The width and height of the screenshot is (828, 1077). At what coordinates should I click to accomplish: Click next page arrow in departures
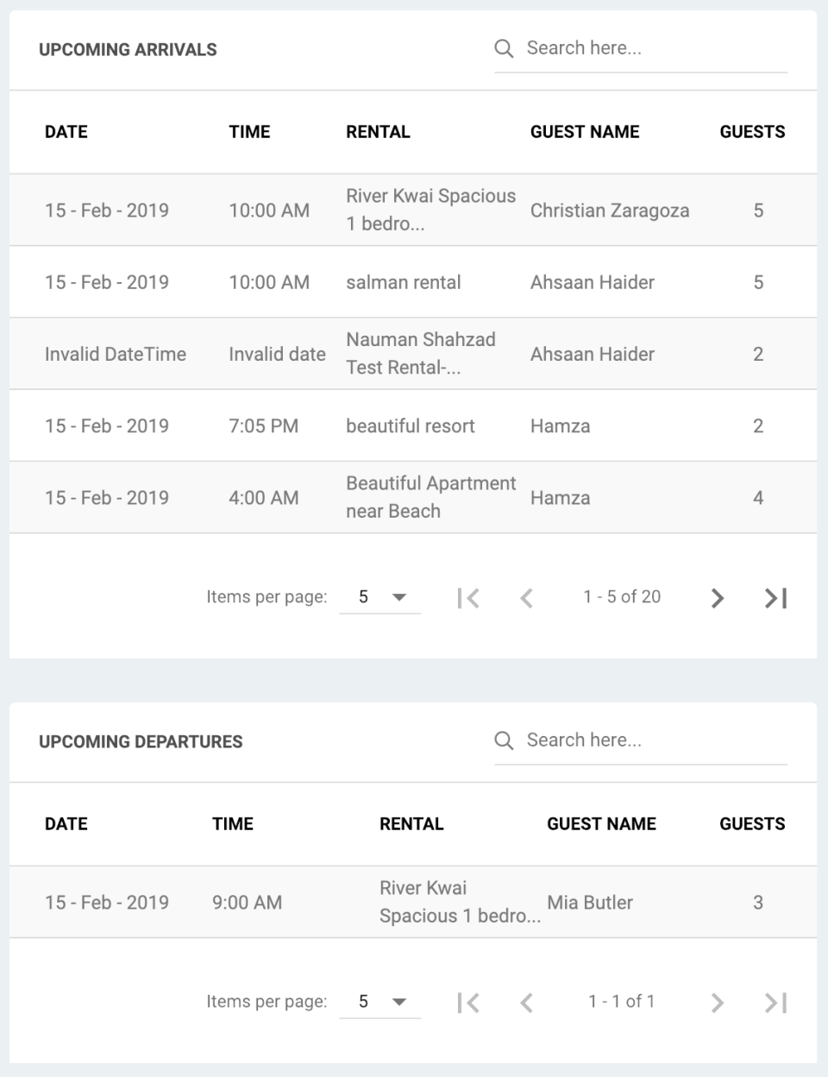click(717, 1002)
